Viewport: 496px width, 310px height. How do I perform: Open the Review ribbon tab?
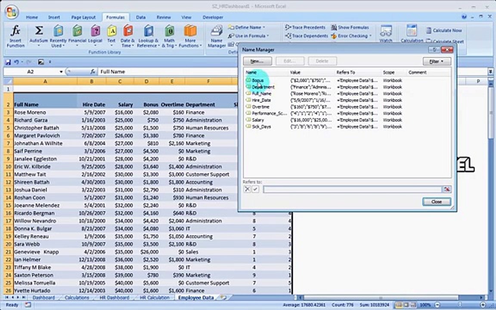(x=164, y=17)
